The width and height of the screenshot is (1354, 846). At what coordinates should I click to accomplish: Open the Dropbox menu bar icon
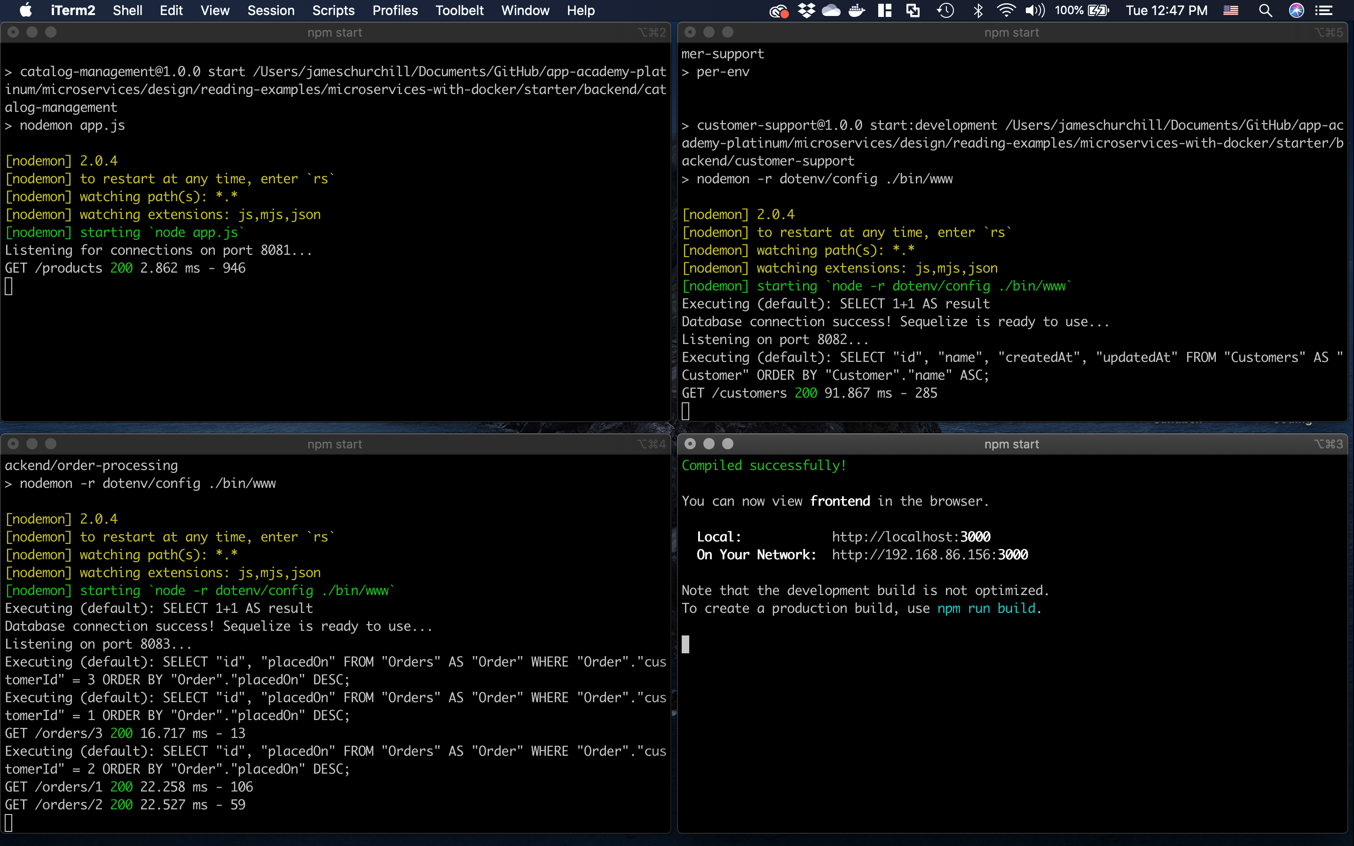pos(806,10)
